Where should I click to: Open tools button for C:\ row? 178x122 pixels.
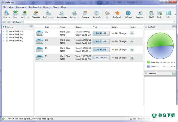pyautogui.click(x=132, y=33)
